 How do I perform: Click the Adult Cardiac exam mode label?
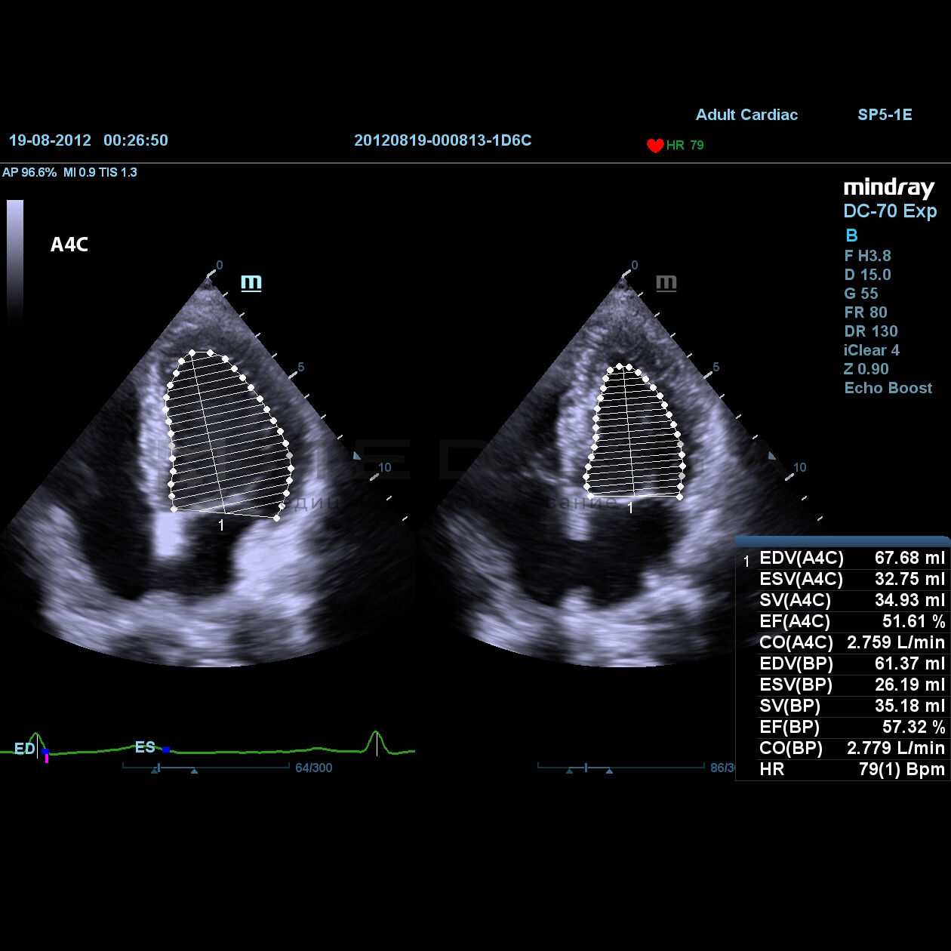[x=746, y=115]
